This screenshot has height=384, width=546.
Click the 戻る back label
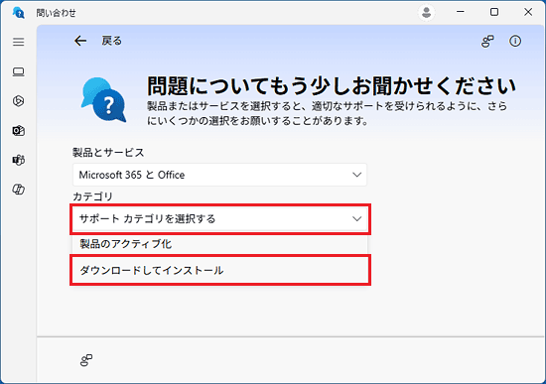[x=112, y=41]
